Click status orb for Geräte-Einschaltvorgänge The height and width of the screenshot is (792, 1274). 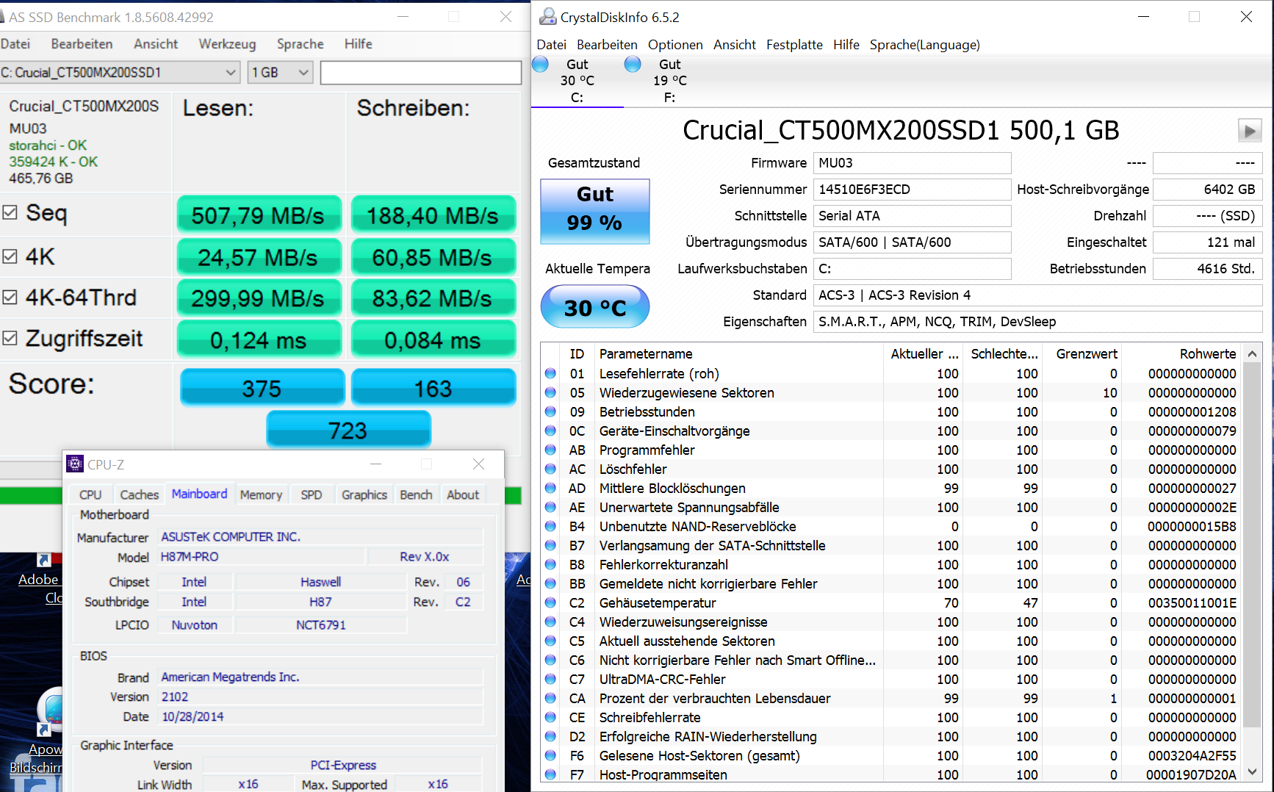point(550,431)
